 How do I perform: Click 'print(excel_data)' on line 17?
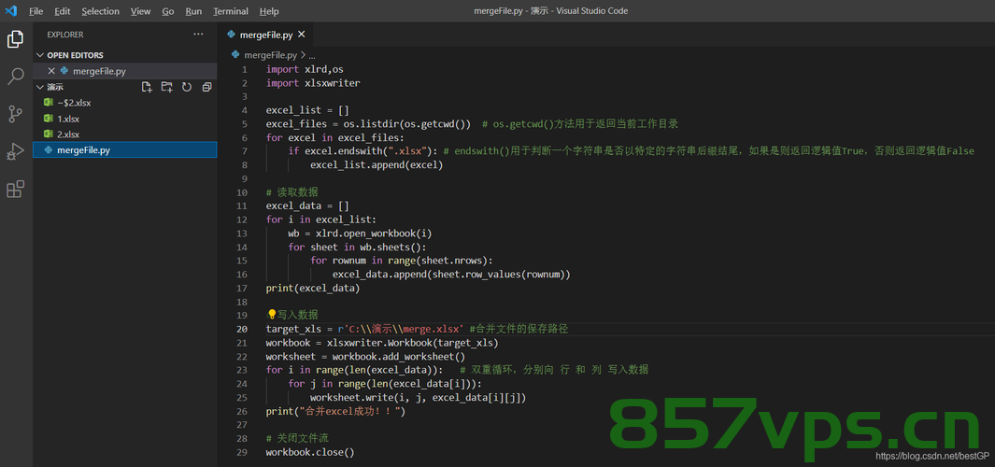pos(313,288)
